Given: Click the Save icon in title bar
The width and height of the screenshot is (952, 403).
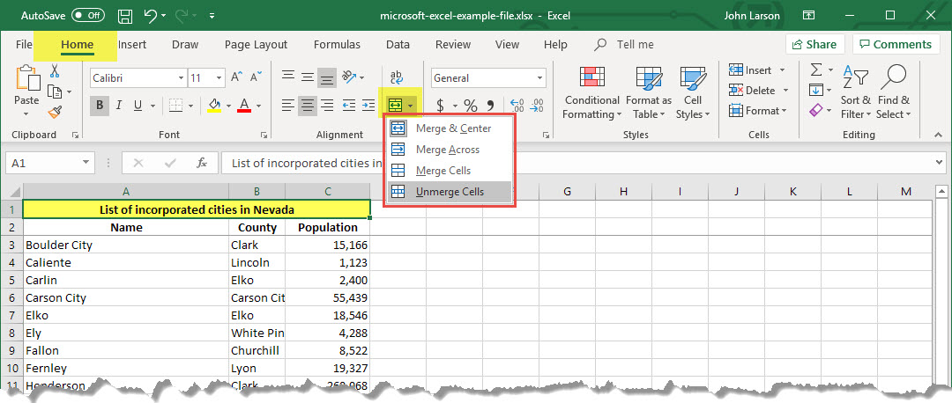Looking at the screenshot, I should [x=125, y=16].
